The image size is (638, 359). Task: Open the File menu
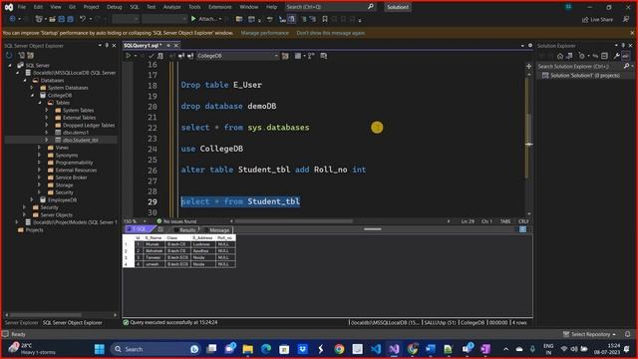[x=22, y=7]
